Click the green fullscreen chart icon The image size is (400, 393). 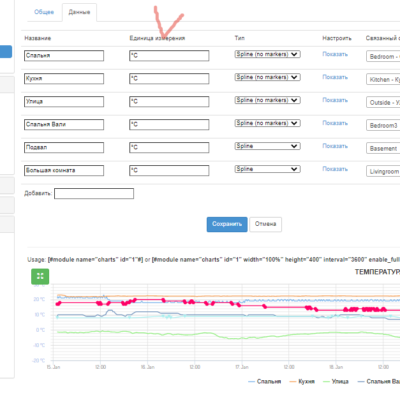tap(40, 276)
